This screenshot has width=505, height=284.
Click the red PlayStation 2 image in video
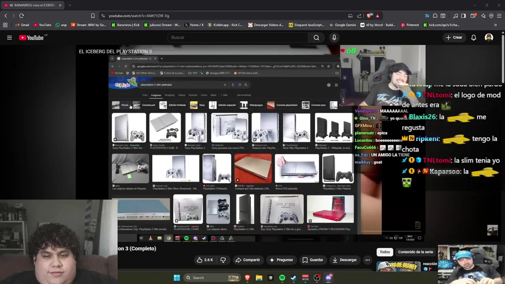click(330, 209)
